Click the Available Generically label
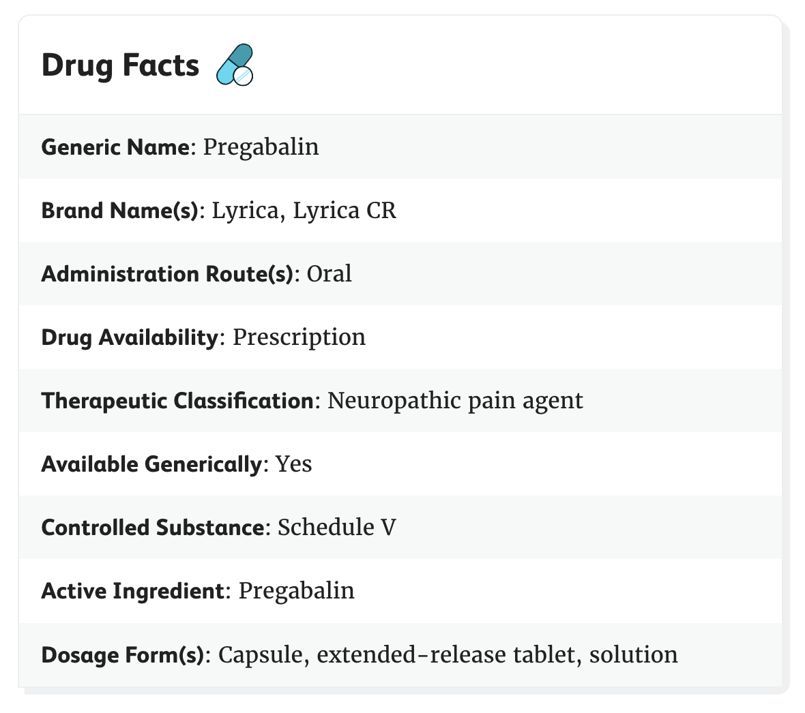Image resolution: width=805 pixels, height=713 pixels. click(x=152, y=464)
